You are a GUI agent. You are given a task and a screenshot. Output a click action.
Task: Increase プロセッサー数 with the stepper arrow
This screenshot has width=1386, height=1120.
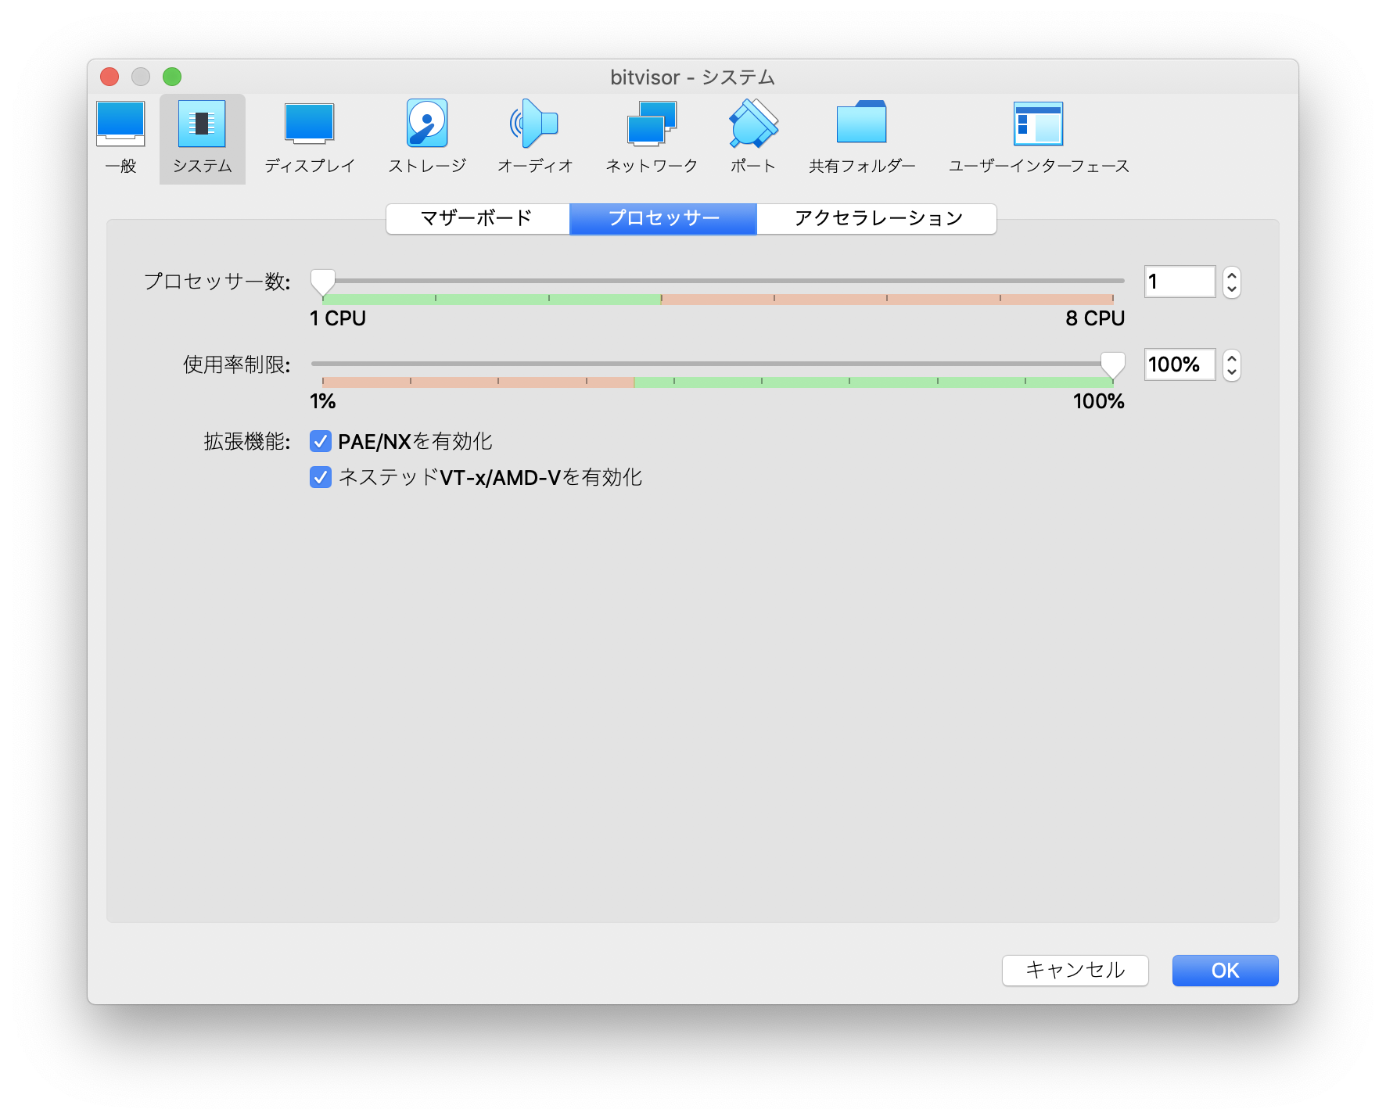pyautogui.click(x=1230, y=275)
